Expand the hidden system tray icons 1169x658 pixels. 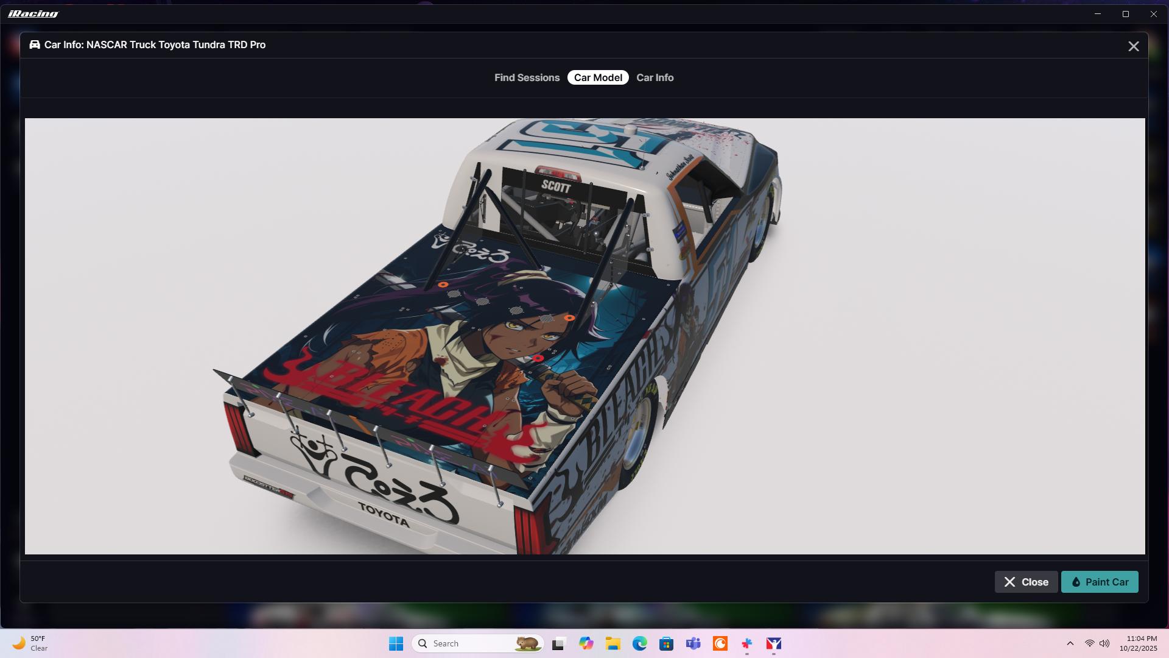coord(1070,643)
